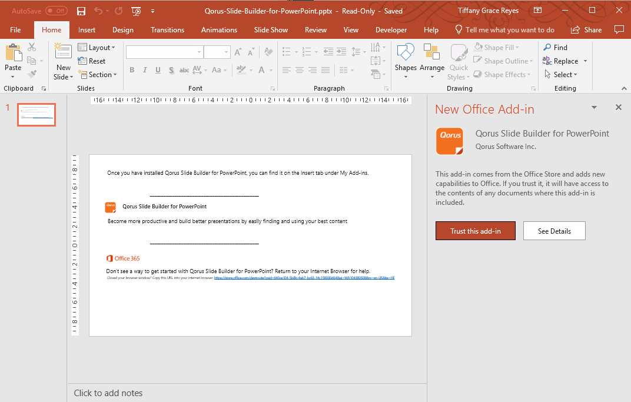Click Decrease List Level icon
This screenshot has width=631, height=402.
click(328, 52)
